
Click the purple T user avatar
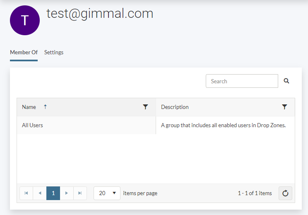25,20
